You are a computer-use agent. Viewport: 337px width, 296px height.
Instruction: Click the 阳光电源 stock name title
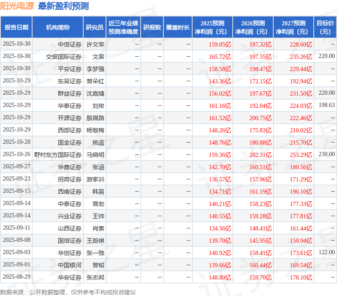pyautogui.click(x=17, y=6)
